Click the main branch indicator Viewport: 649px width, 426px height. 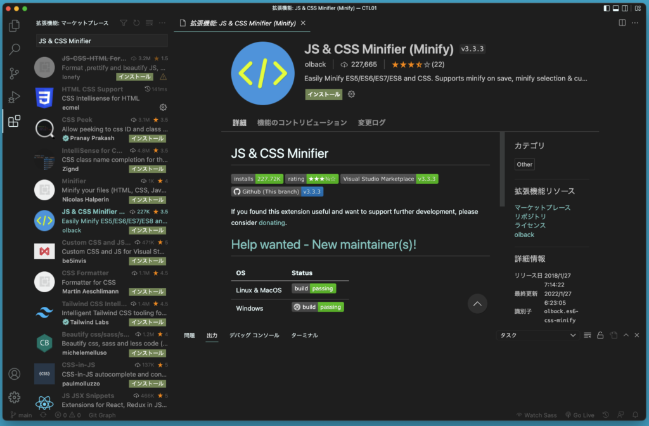coord(21,415)
